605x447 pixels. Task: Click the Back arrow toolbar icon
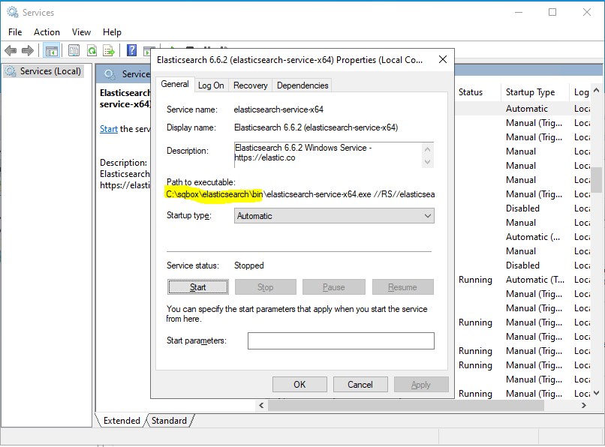point(11,50)
